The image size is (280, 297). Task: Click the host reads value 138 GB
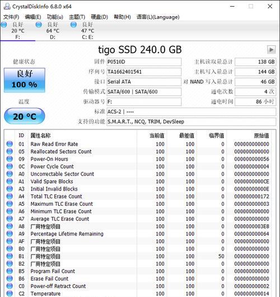coord(255,62)
